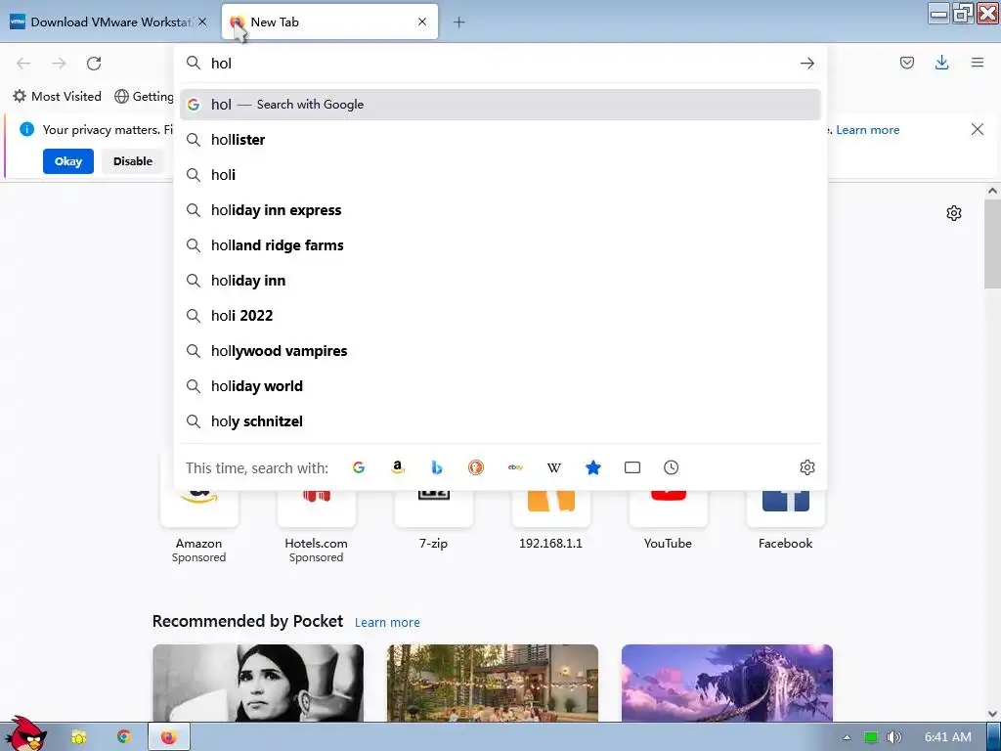Image resolution: width=1001 pixels, height=751 pixels.
Task: Click Disable on privacy notice
Action: [x=133, y=161]
